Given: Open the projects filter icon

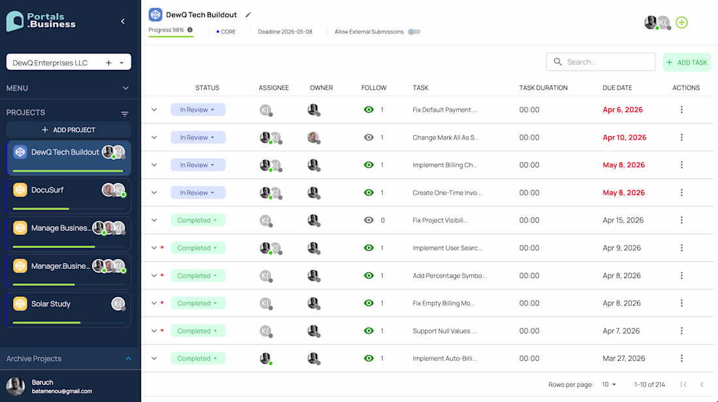Looking at the screenshot, I should pos(125,114).
